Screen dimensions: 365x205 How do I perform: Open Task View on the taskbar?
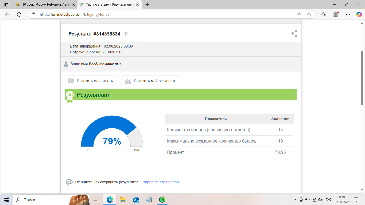[x=96, y=200]
